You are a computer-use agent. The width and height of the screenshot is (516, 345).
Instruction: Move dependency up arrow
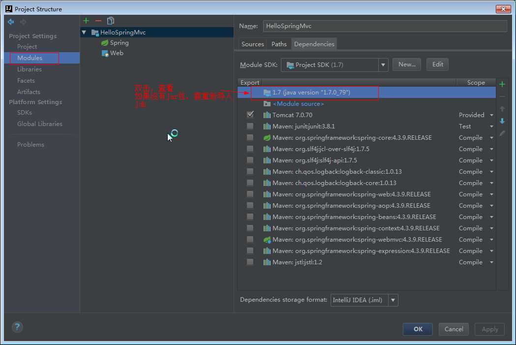(x=502, y=109)
